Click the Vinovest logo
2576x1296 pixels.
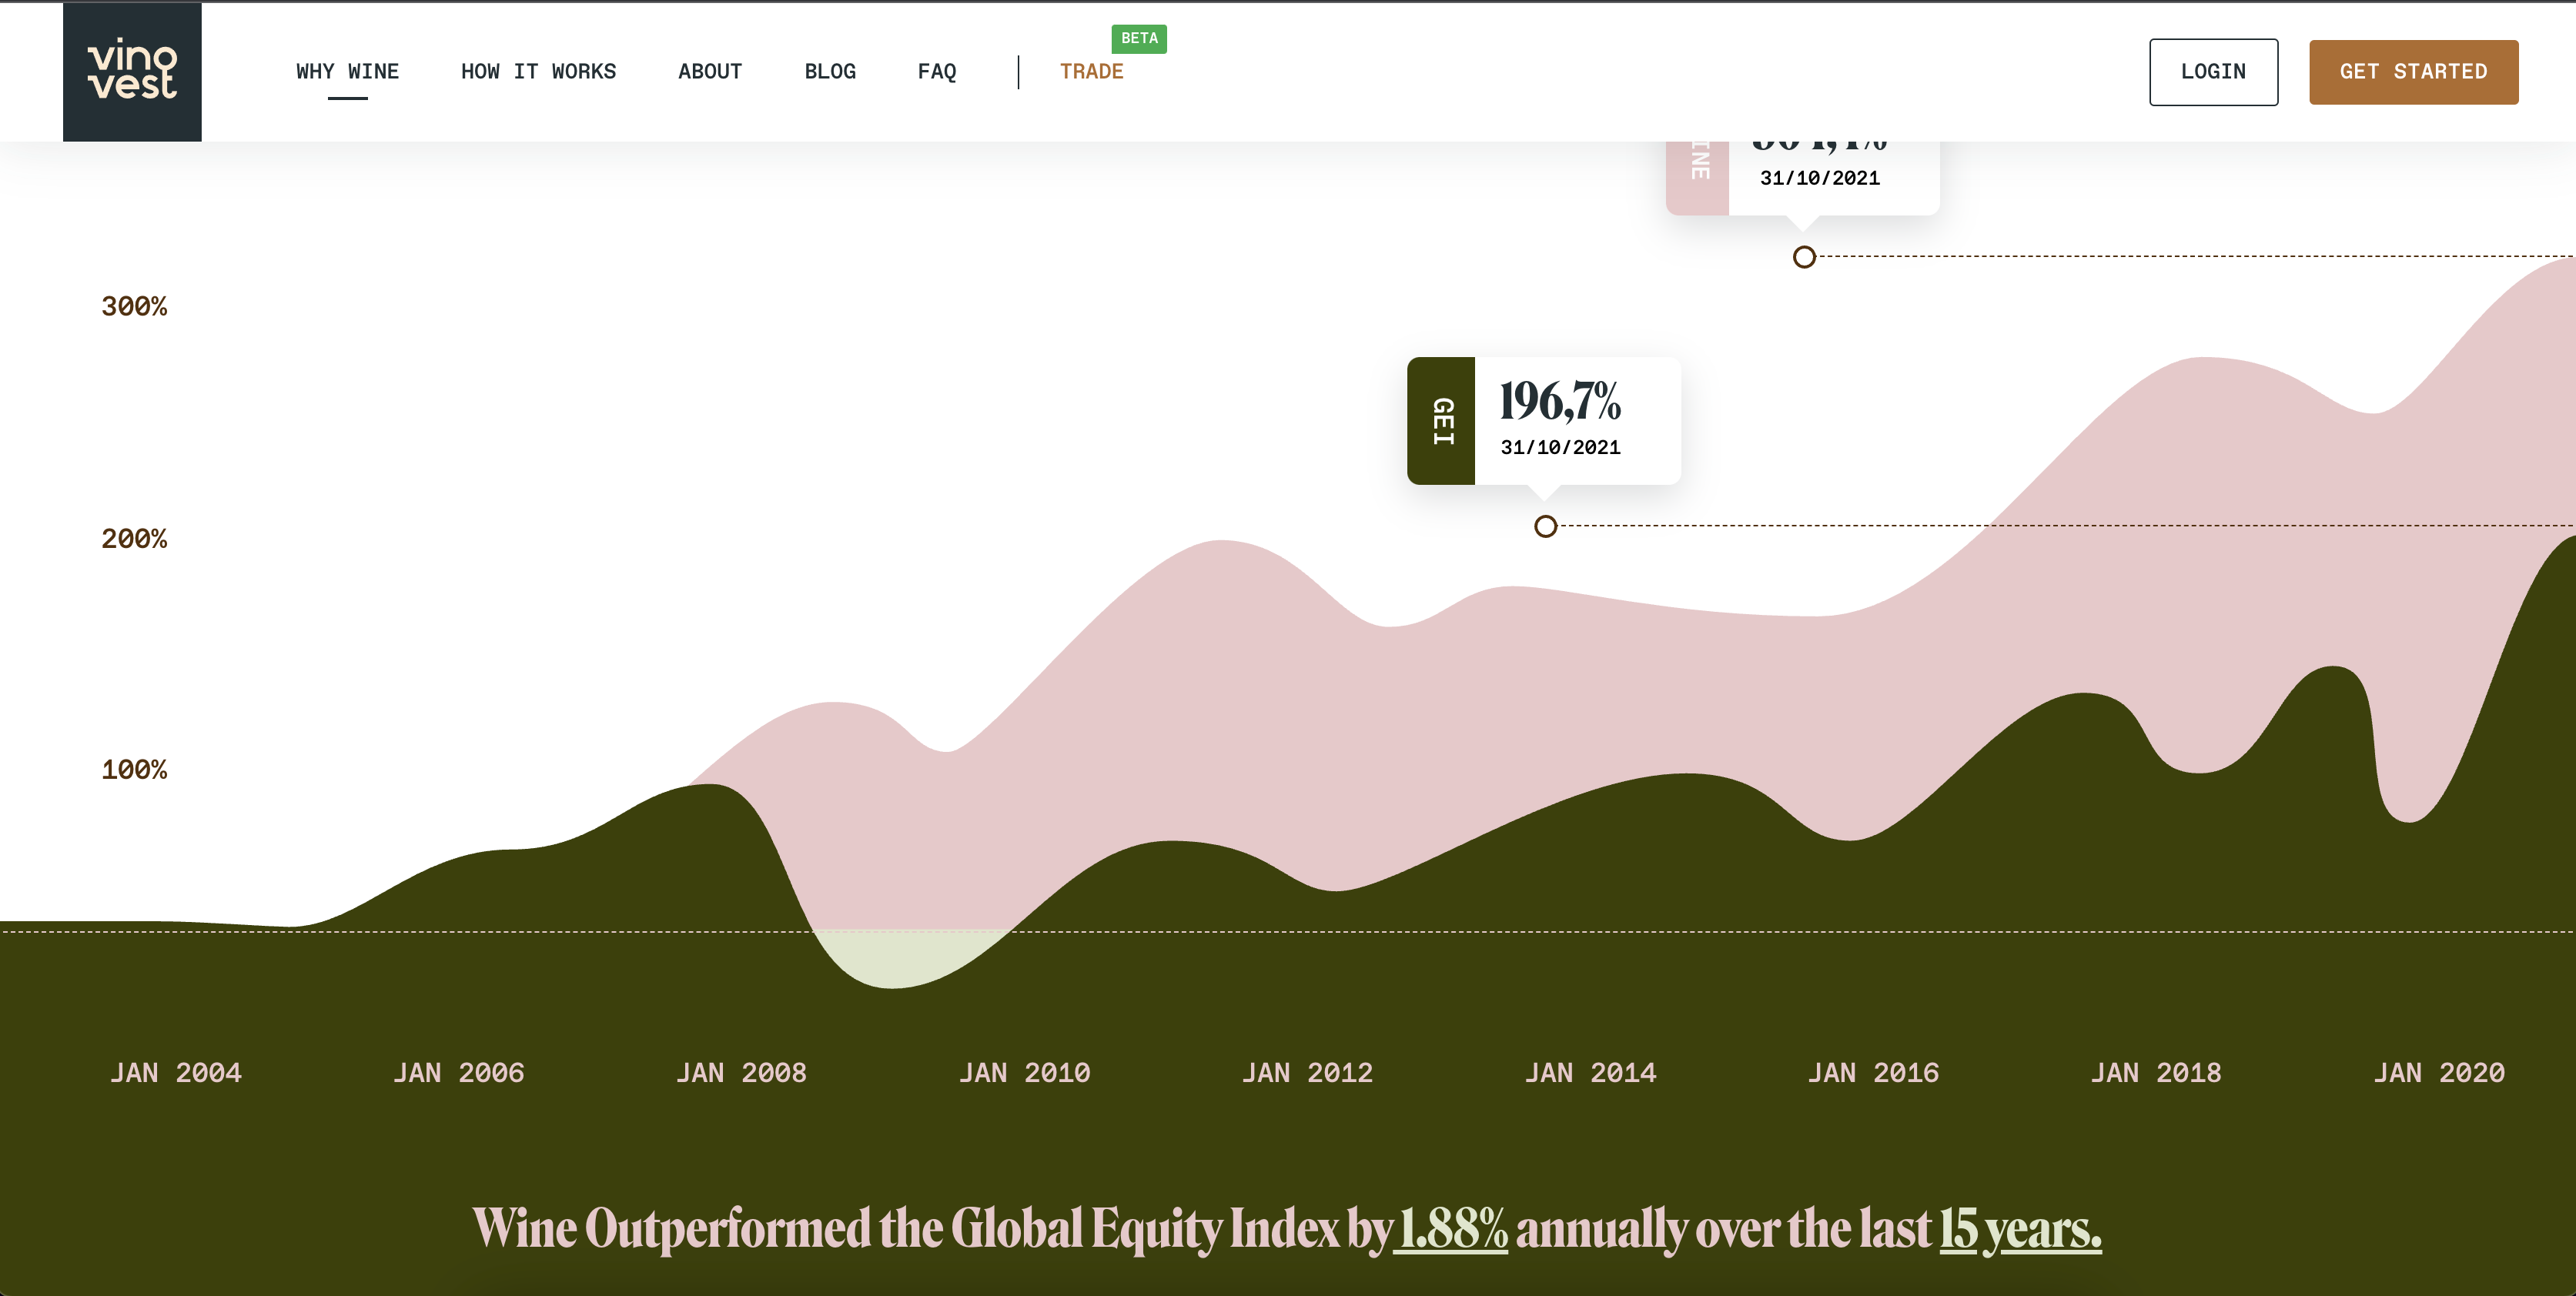point(132,71)
